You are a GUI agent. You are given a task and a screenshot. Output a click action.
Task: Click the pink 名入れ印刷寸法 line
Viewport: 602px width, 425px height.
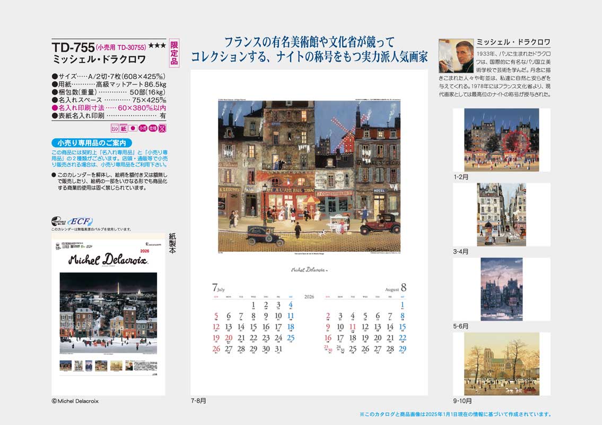tap(109, 108)
